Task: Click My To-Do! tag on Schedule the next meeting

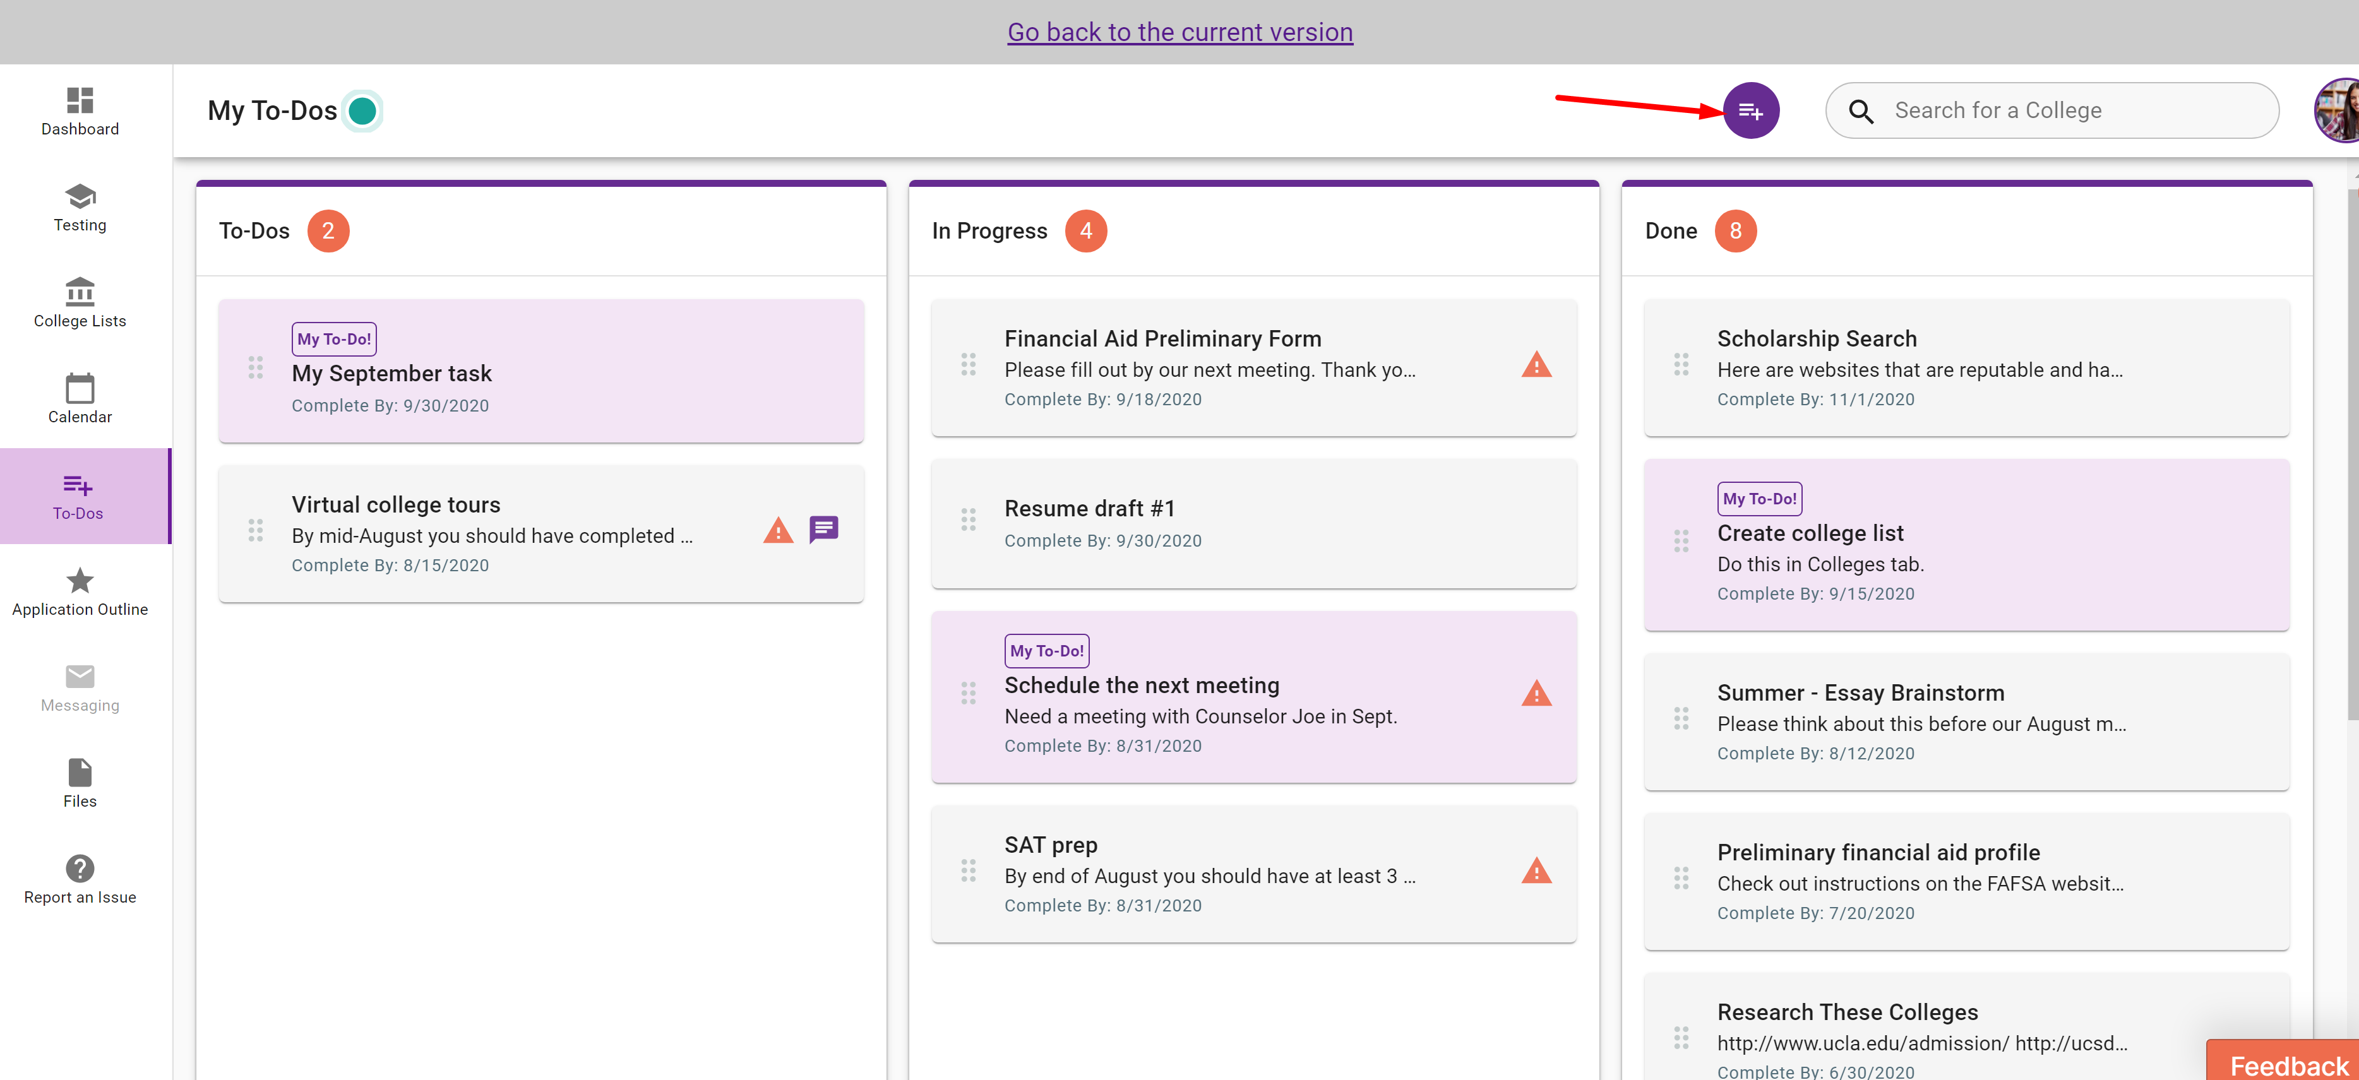Action: (1047, 651)
